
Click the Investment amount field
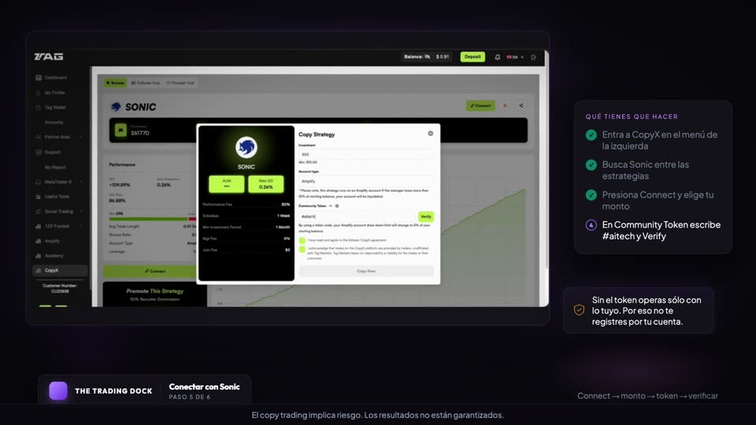[366, 154]
